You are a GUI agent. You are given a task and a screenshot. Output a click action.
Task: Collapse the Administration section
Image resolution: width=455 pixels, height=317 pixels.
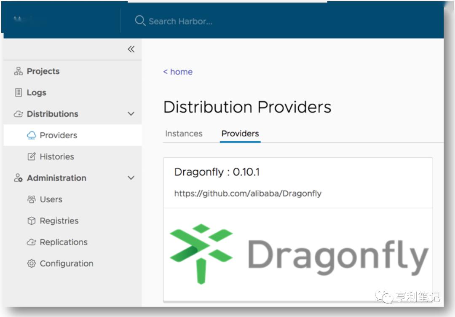pyautogui.click(x=131, y=178)
